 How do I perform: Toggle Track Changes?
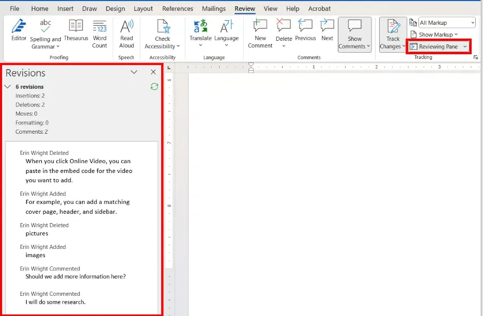[x=393, y=35]
